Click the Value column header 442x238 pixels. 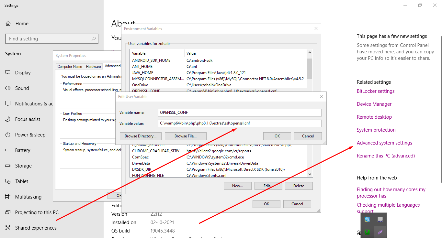246,53
